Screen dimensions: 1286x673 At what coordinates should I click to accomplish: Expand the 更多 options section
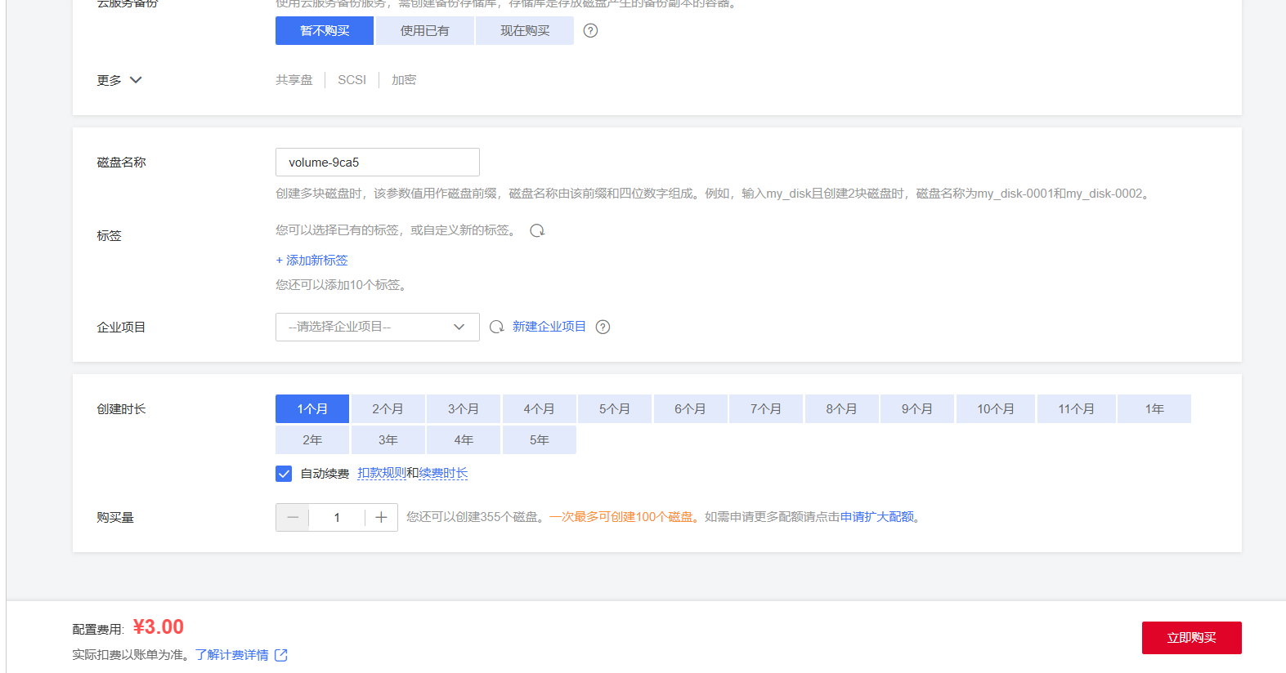[x=119, y=80]
